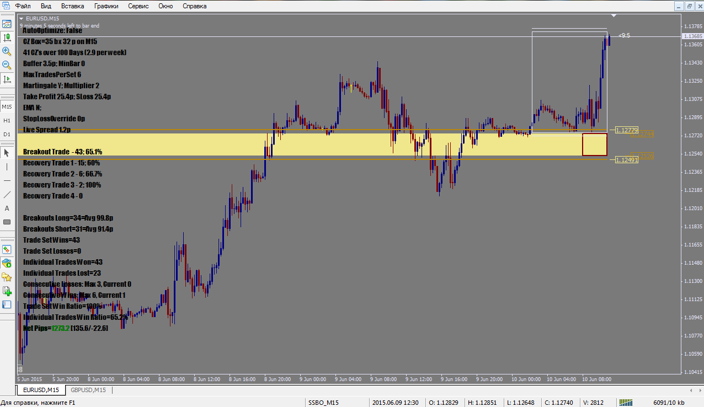The width and height of the screenshot is (704, 407).
Task: Toggle AutoTrading icon with green play
Action: point(7,263)
